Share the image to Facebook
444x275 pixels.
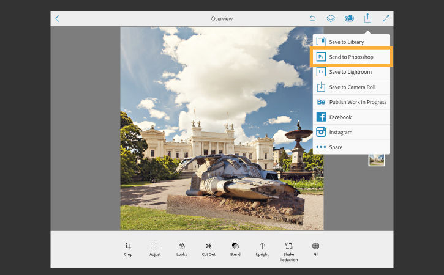[352, 117]
